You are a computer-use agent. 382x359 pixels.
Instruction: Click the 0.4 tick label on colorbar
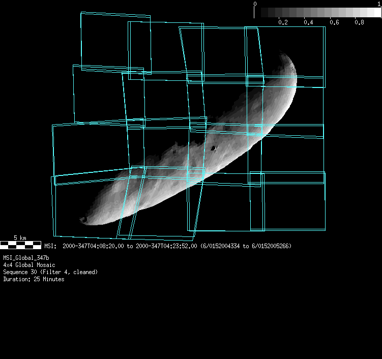click(308, 23)
